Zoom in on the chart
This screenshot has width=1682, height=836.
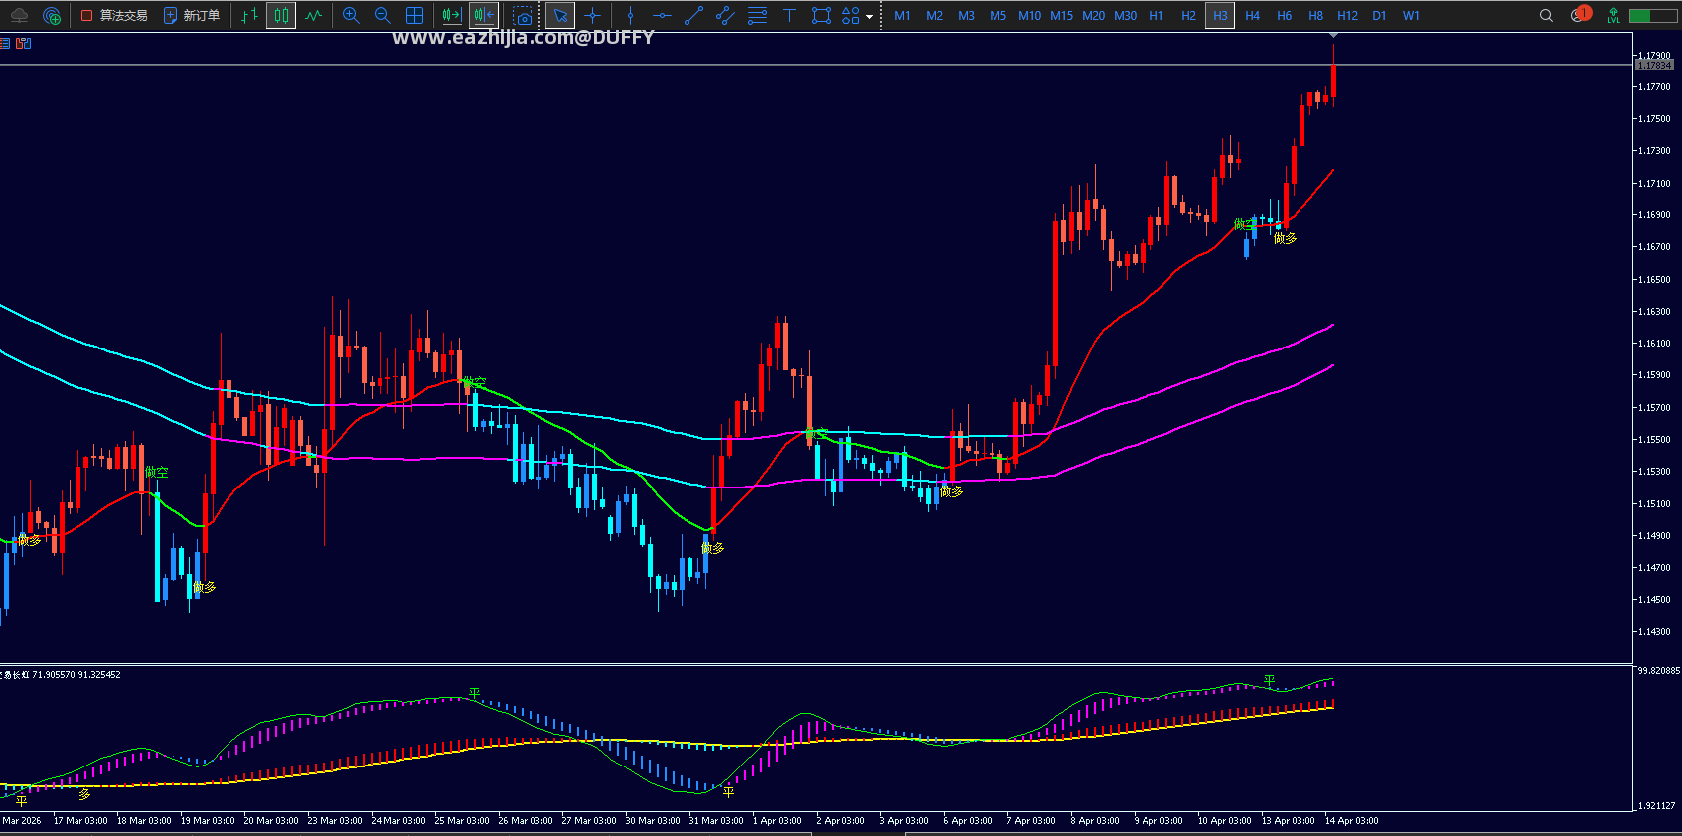tap(351, 15)
